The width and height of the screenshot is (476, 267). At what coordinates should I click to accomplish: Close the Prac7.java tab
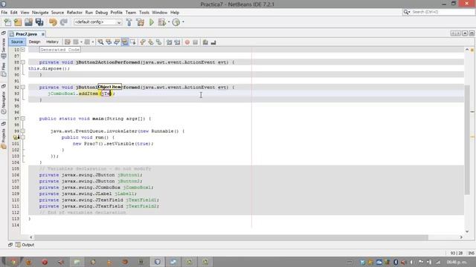[x=43, y=34]
